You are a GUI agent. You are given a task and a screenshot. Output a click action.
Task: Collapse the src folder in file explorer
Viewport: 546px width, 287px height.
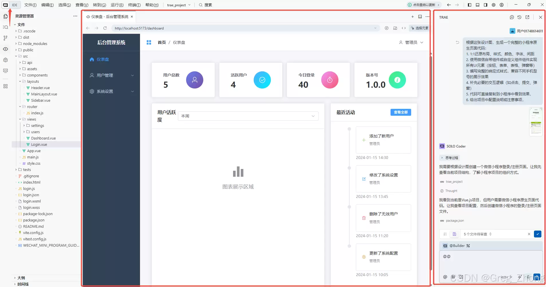[25, 56]
